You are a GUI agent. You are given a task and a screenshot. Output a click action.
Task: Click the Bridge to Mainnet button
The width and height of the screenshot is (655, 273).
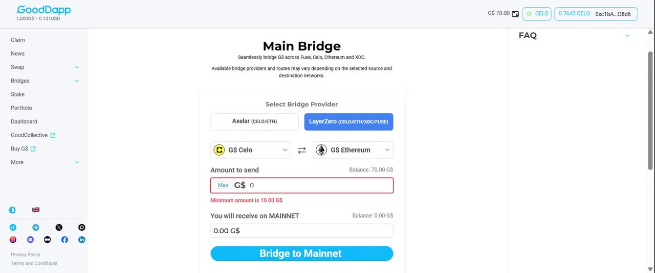coord(302,254)
